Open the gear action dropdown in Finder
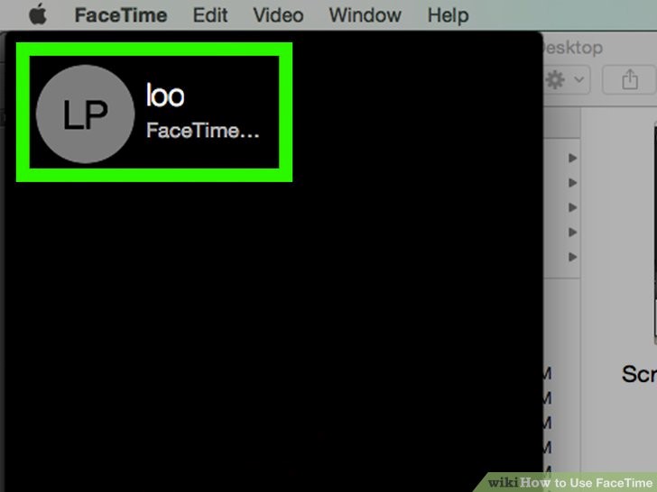The image size is (657, 492). pos(566,79)
